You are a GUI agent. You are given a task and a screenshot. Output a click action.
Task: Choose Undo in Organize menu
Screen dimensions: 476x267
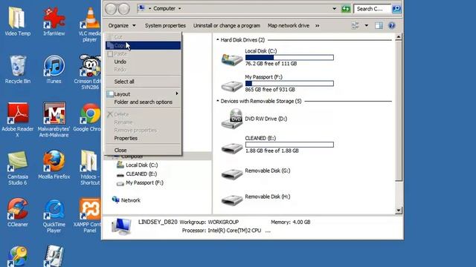coord(143,62)
